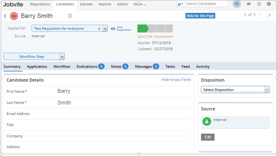Image resolution: width=277 pixels, height=156 pixels.
Task: Click the mail envelope icon in header
Action: [249, 4]
